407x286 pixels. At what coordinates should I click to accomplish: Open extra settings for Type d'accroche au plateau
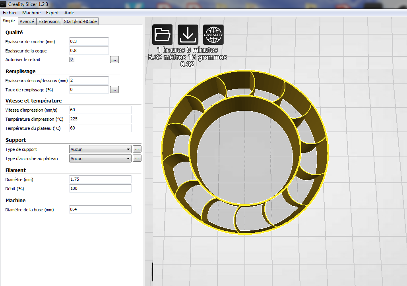pyautogui.click(x=137, y=158)
